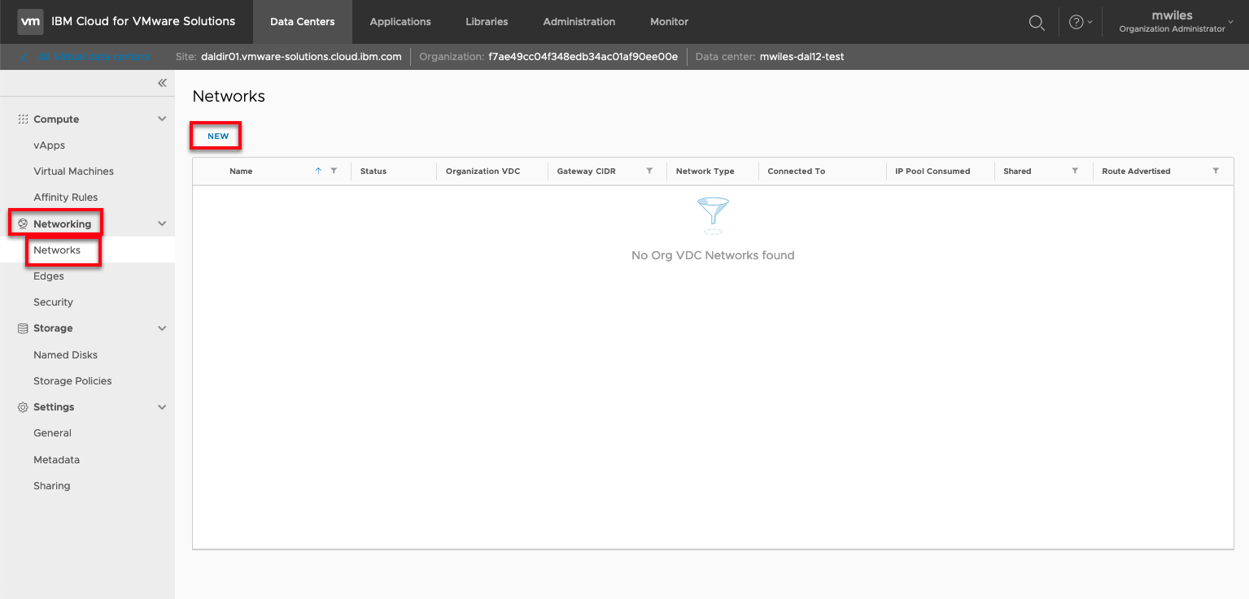Select Virtual Machines in sidebar

[73, 171]
